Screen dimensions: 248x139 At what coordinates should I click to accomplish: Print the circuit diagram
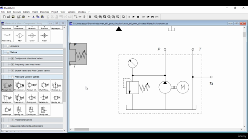click(23, 17)
